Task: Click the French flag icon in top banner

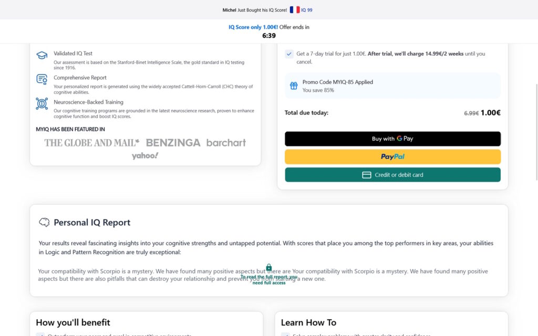Action: click(295, 10)
